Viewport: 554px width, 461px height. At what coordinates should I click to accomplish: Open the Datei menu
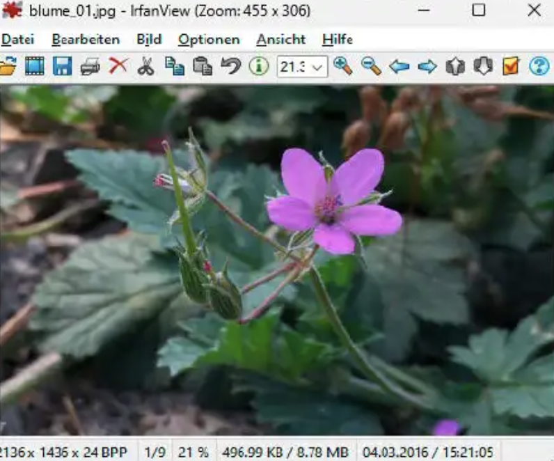[x=17, y=40]
